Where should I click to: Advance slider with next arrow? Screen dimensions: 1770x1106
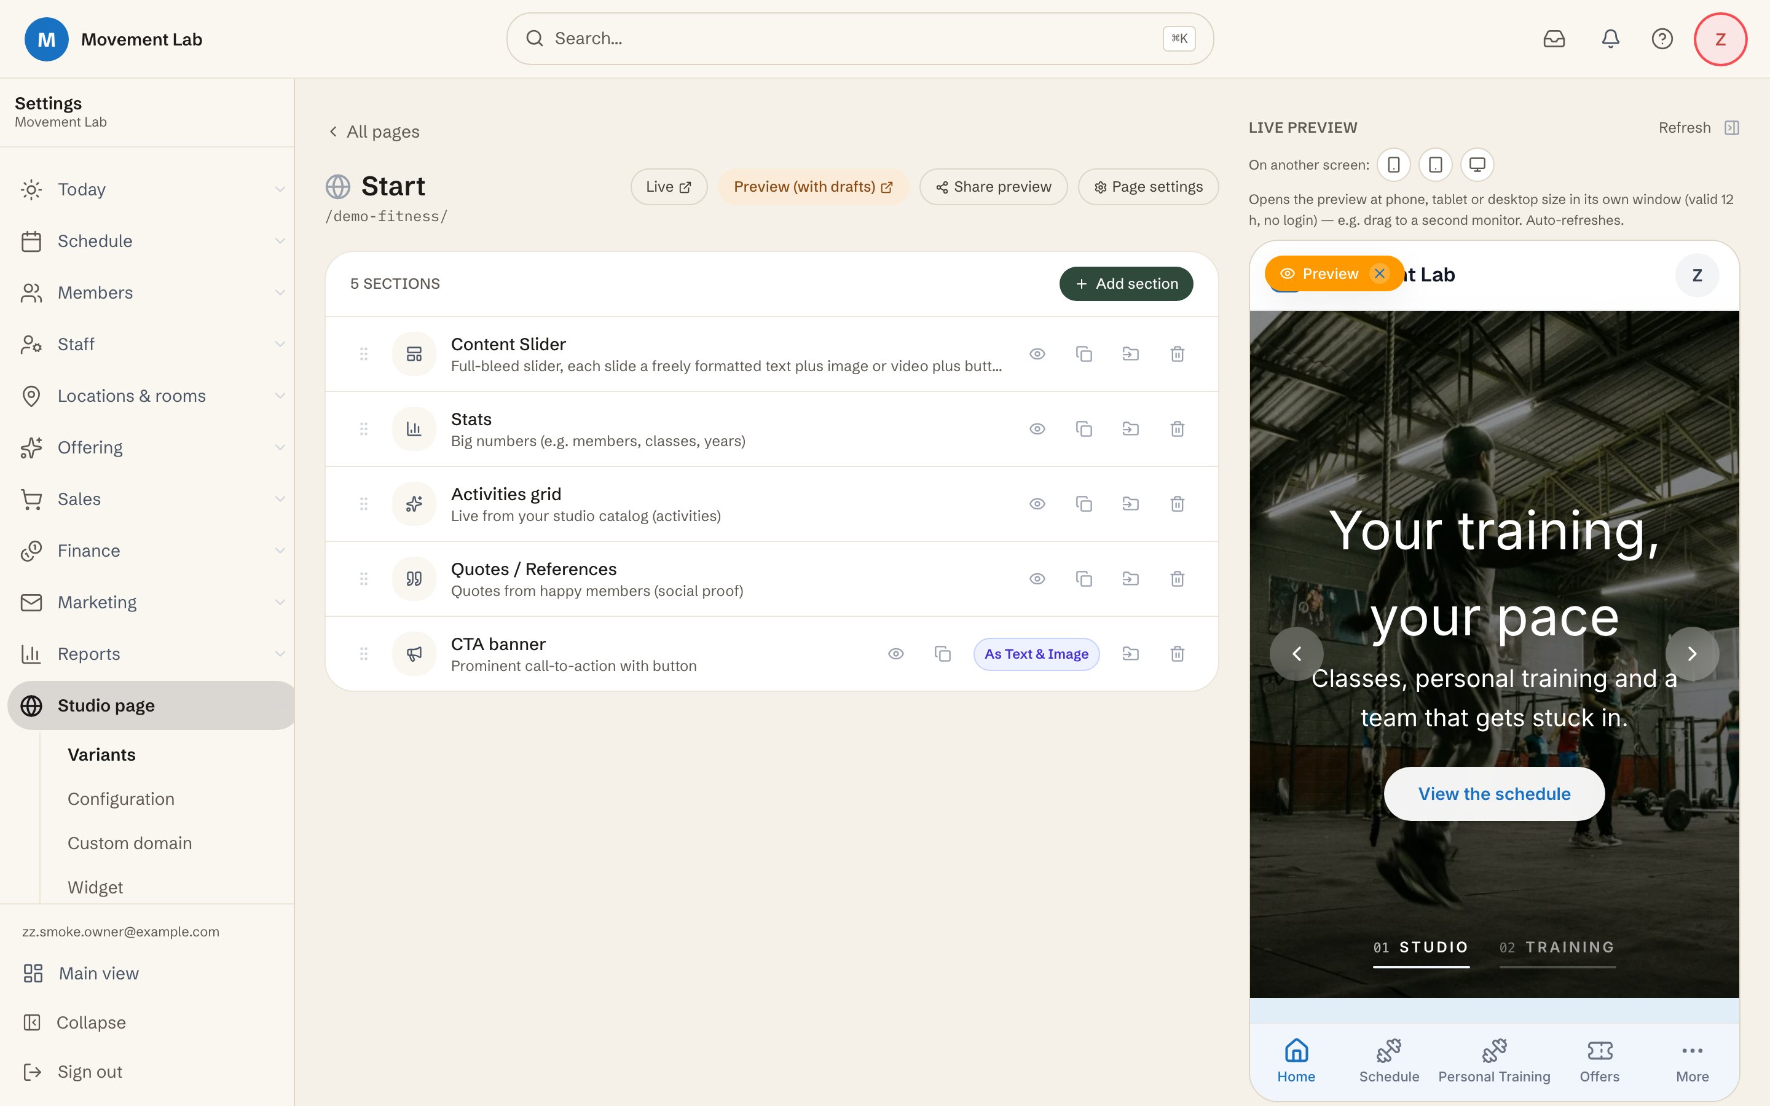[x=1692, y=654]
